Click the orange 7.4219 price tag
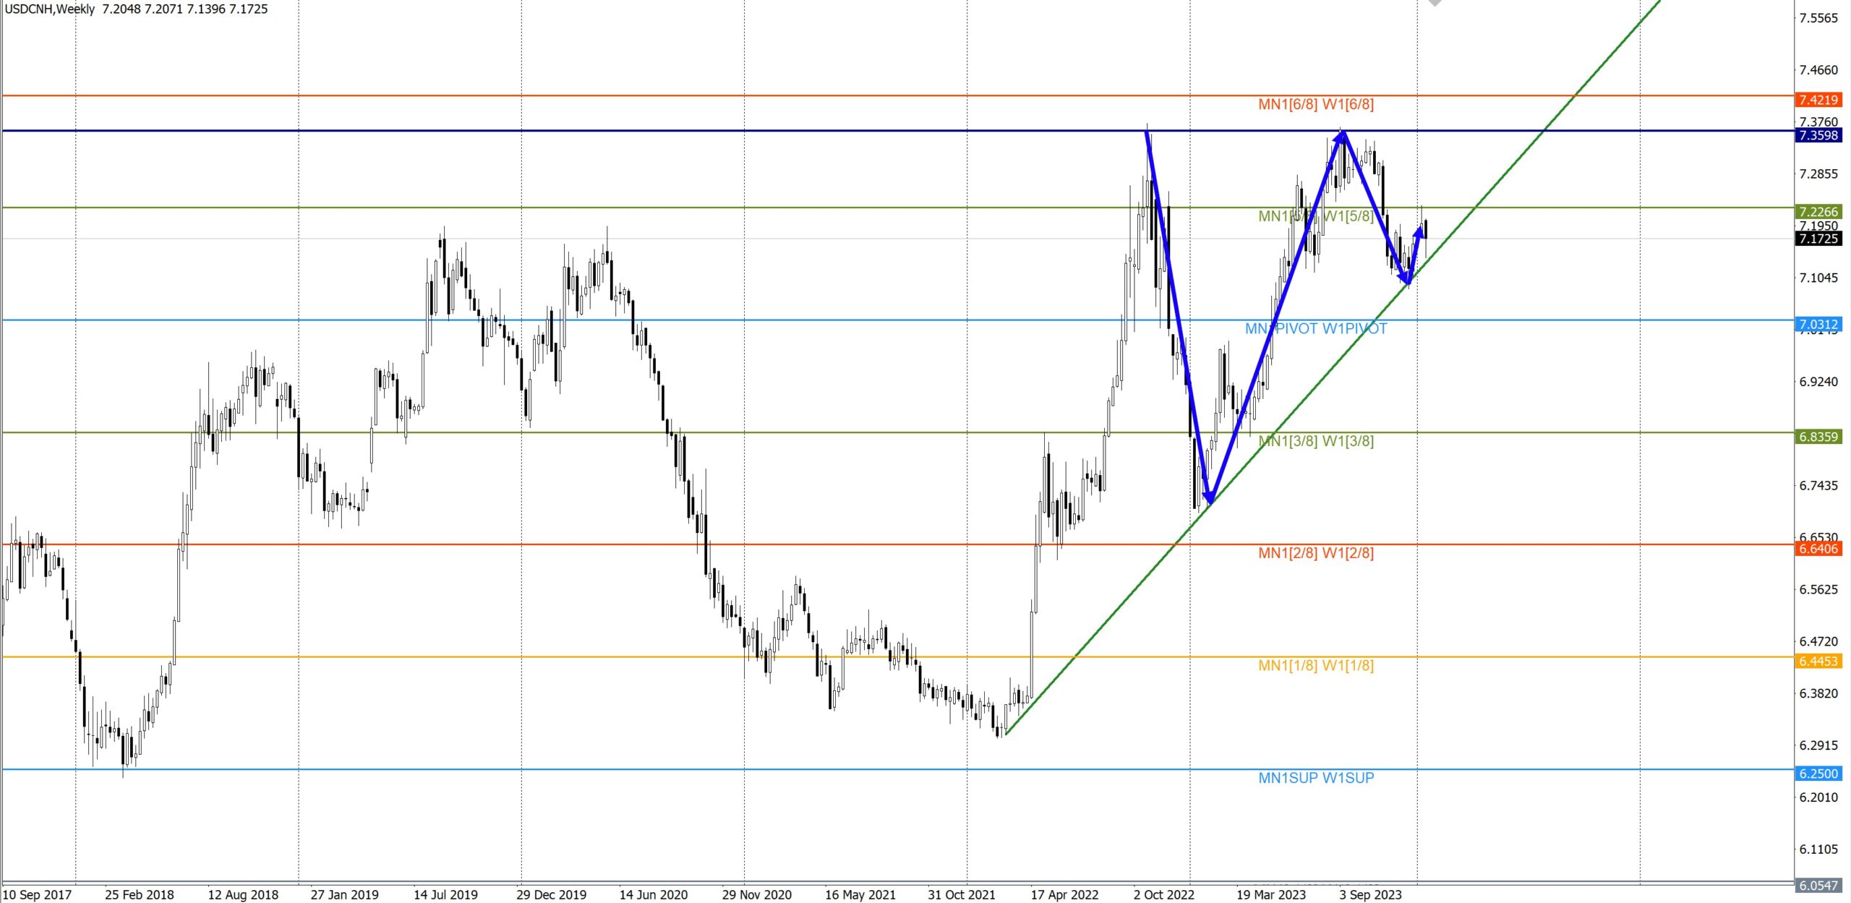The image size is (1851, 903). pyautogui.click(x=1818, y=100)
